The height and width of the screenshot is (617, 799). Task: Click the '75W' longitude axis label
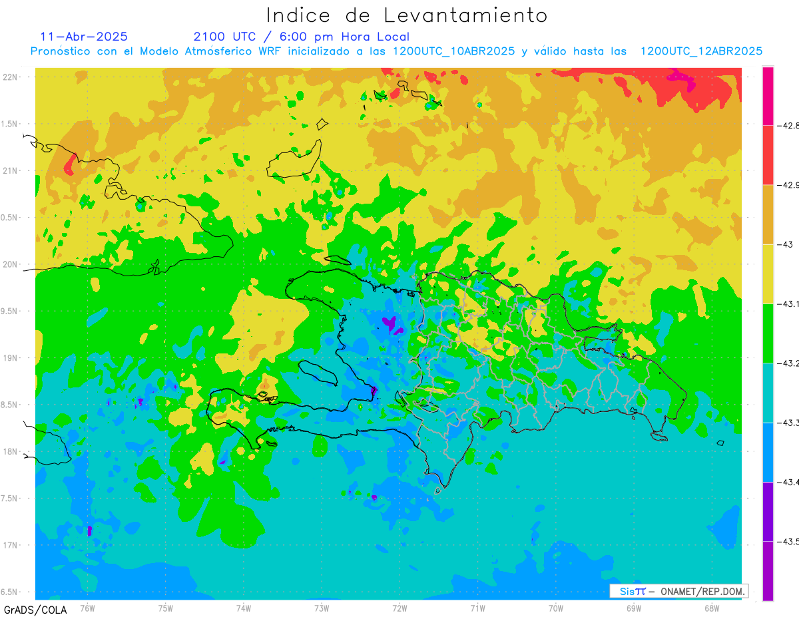(166, 608)
